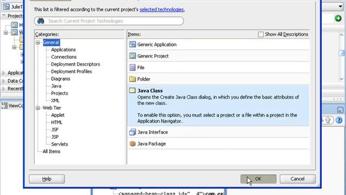This screenshot has width=346, height=195.
Task: Select Folder text in items list
Action: 144,79
